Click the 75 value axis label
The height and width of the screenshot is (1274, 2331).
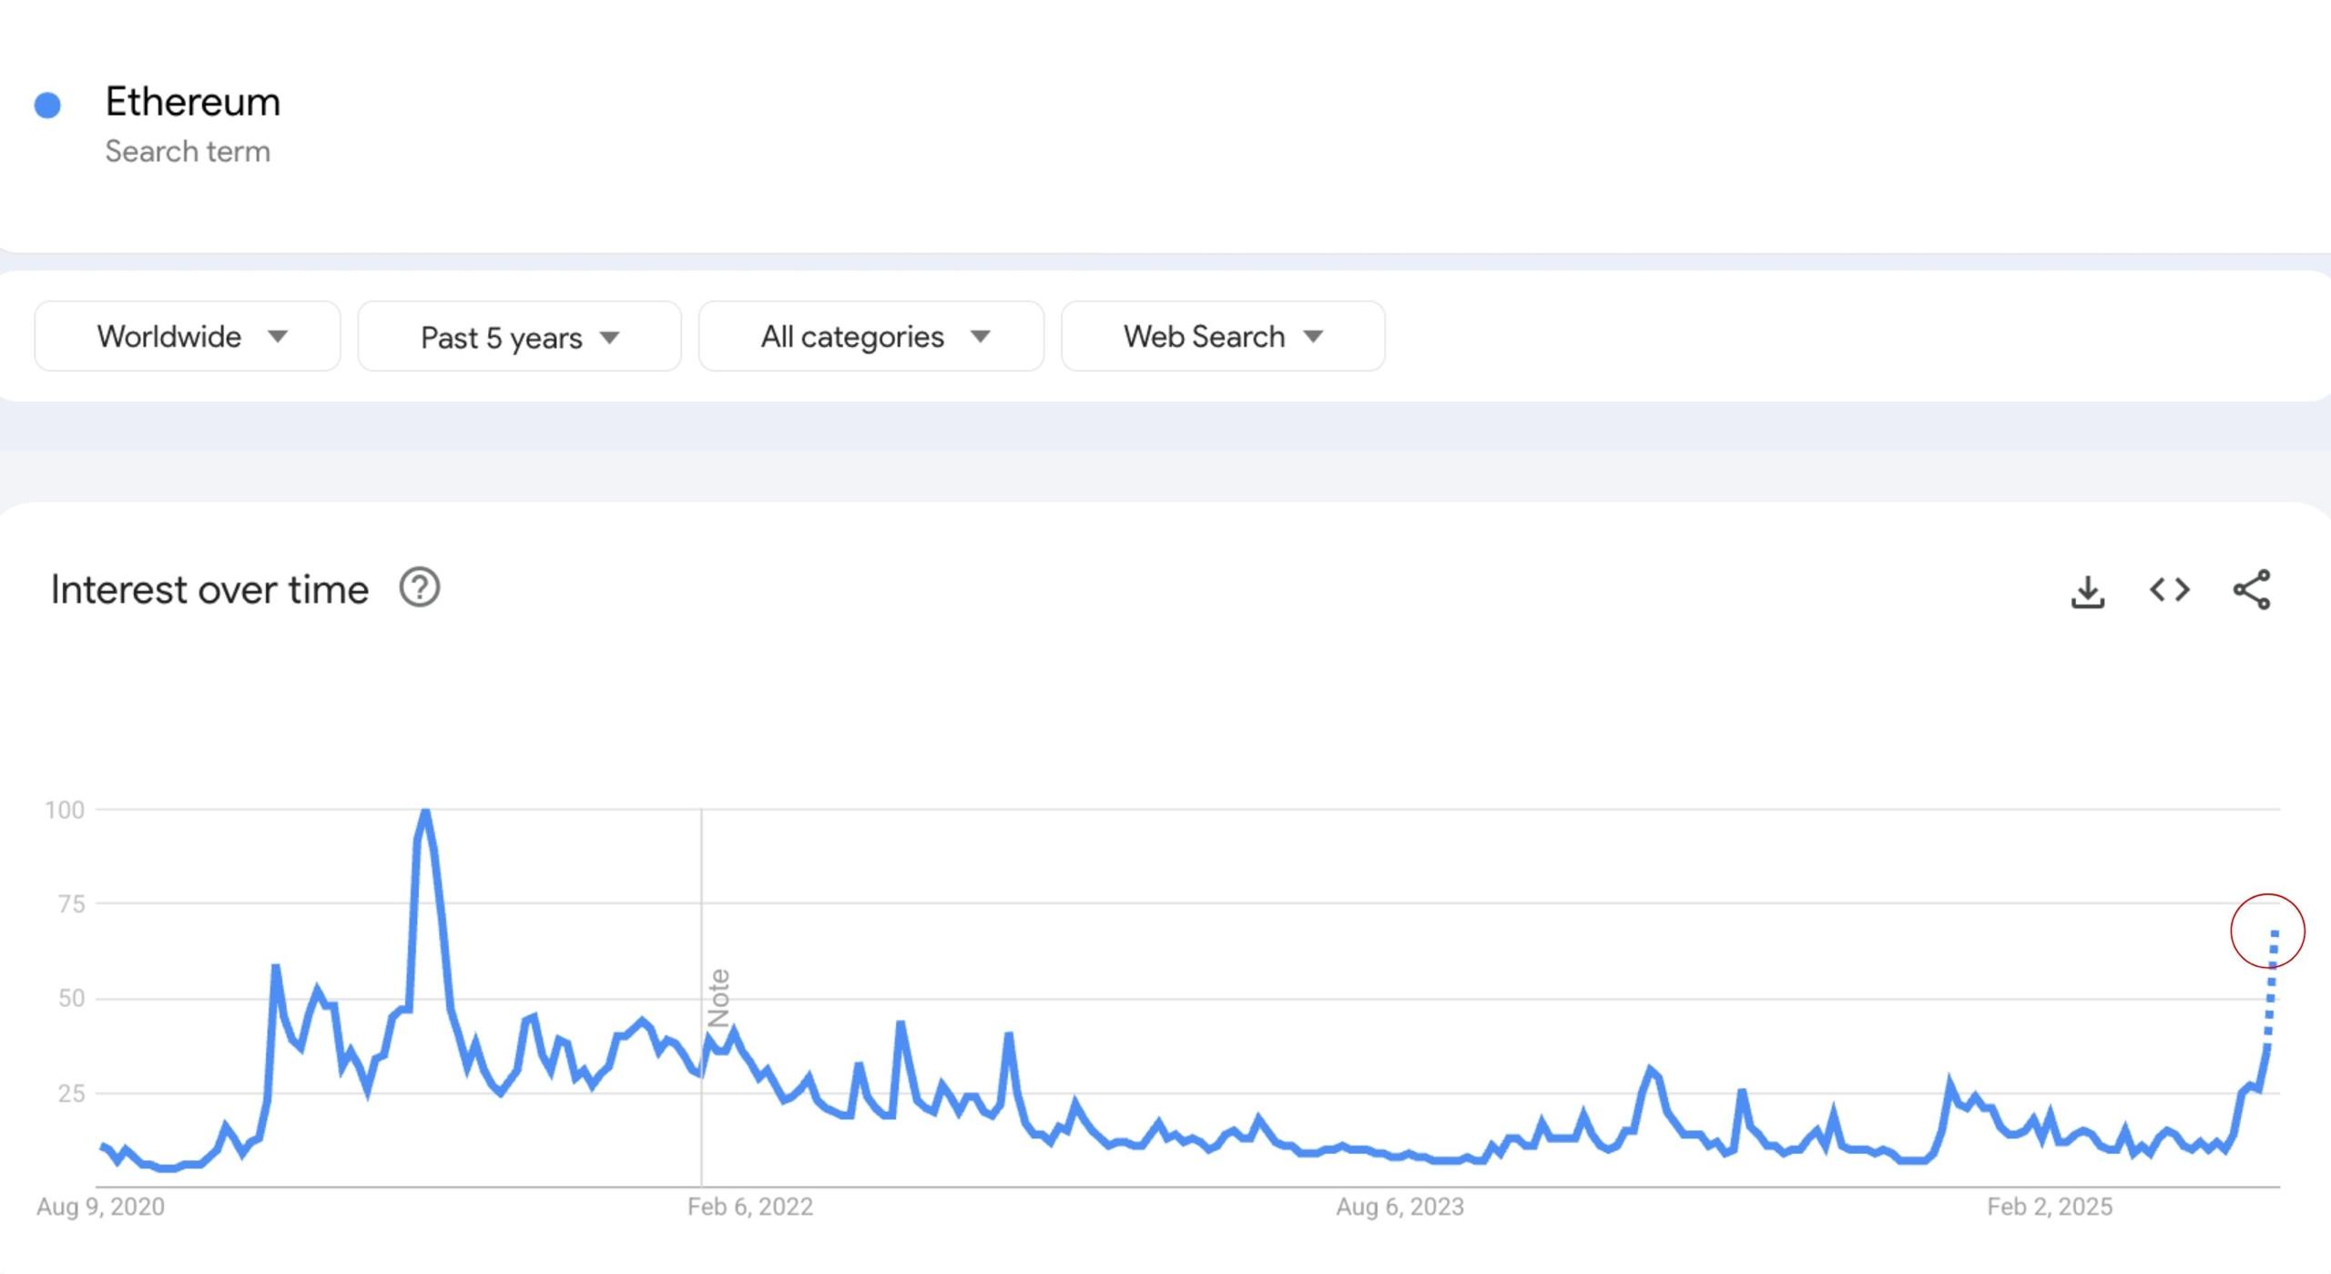click(x=71, y=904)
